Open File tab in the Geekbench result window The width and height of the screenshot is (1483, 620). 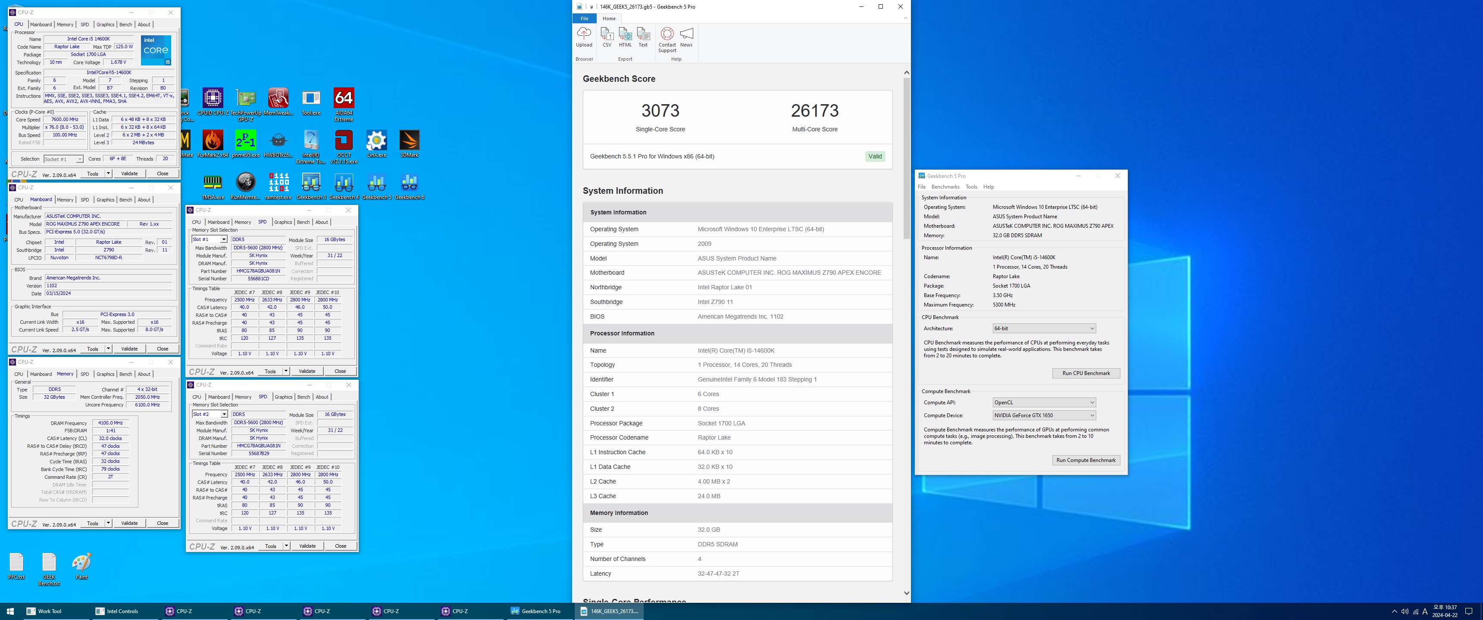[x=584, y=19]
